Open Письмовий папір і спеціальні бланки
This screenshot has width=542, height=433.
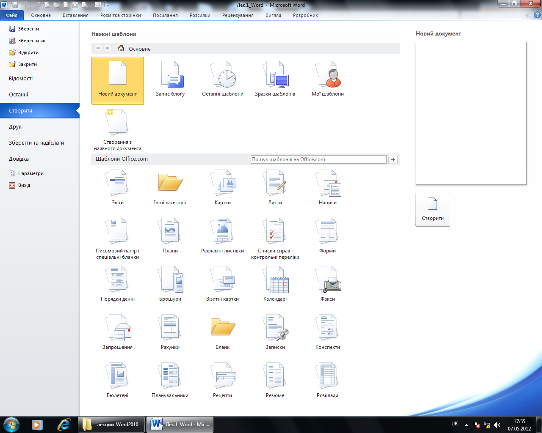(x=118, y=238)
